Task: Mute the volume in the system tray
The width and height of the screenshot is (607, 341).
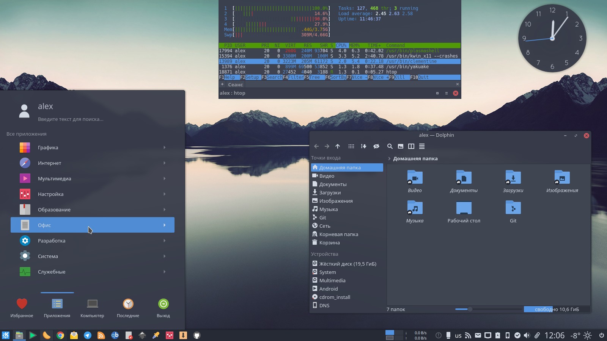Action: [x=526, y=335]
